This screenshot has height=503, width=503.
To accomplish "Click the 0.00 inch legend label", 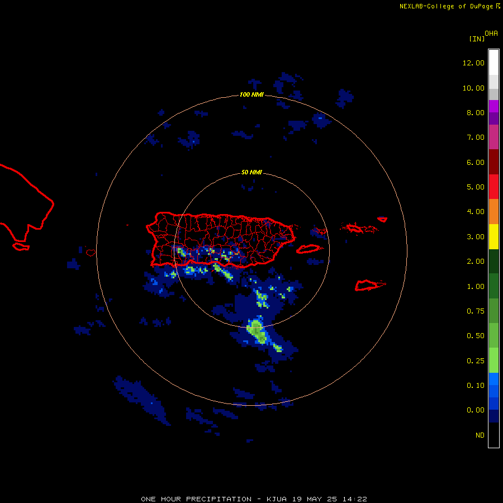I will coord(476,410).
